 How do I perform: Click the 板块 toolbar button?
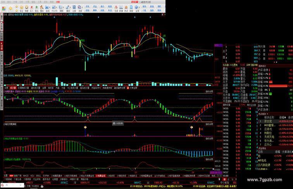pos(144,6)
